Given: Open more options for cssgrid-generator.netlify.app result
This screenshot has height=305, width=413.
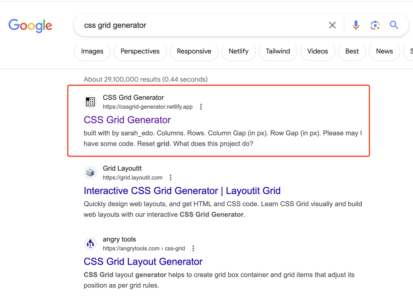Looking at the screenshot, I should [x=201, y=107].
